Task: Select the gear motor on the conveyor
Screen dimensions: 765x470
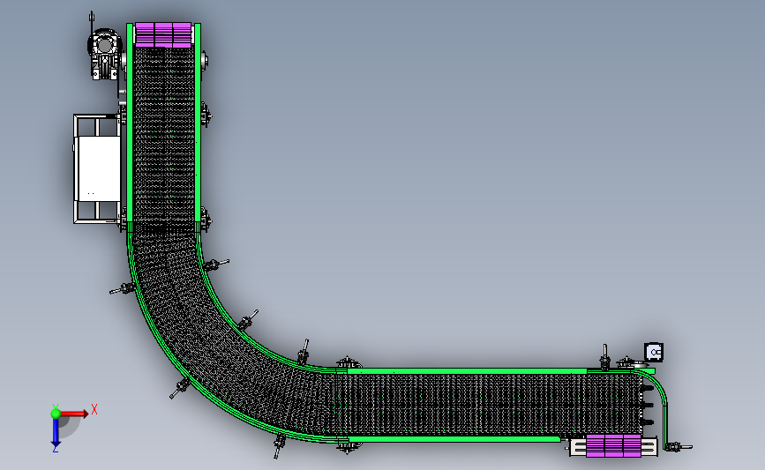Action: coord(104,54)
